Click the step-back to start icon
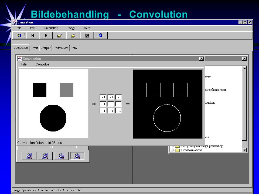Screen dimensions: 259x194 pos(33,35)
